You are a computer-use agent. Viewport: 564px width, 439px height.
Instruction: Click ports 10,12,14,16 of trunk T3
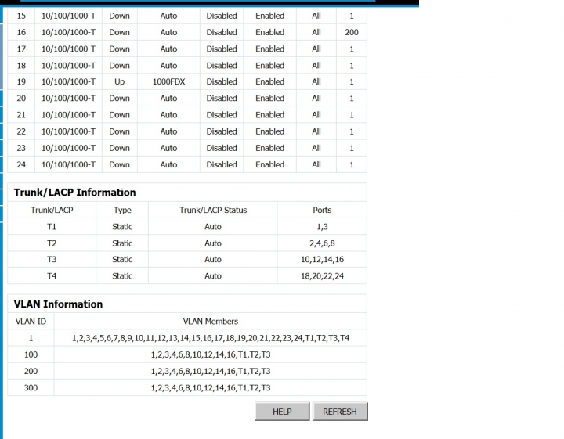322,259
